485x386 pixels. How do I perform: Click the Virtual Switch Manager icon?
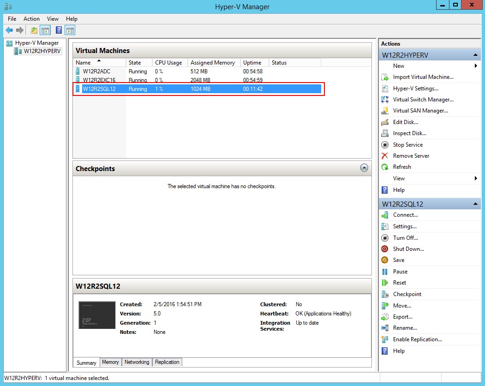click(385, 100)
